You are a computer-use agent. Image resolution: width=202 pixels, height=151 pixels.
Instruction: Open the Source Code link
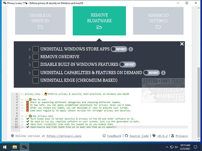[x=139, y=136]
